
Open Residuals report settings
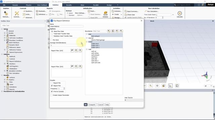click(41, 11)
